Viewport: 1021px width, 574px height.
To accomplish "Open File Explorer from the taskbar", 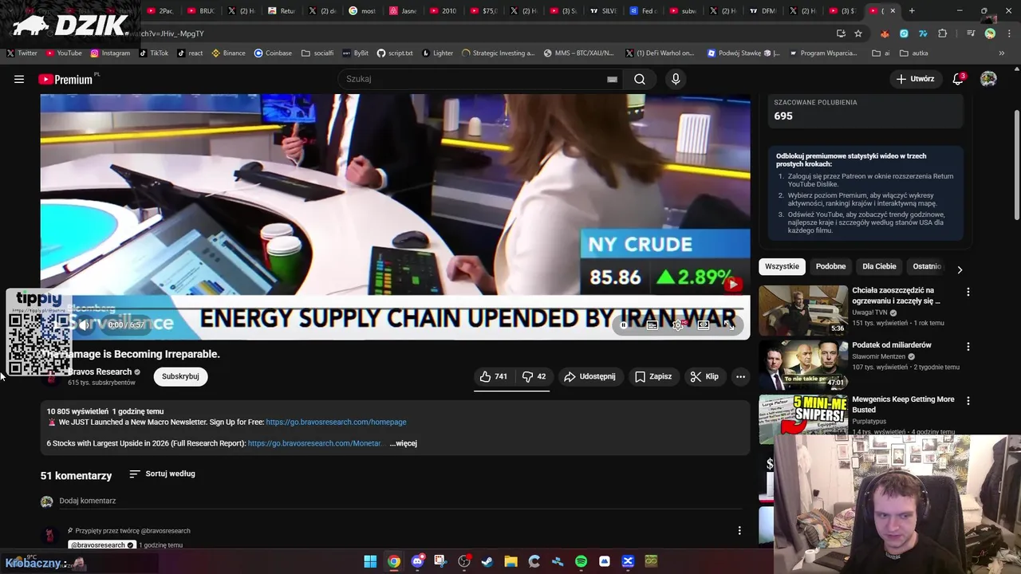I will [x=510, y=561].
